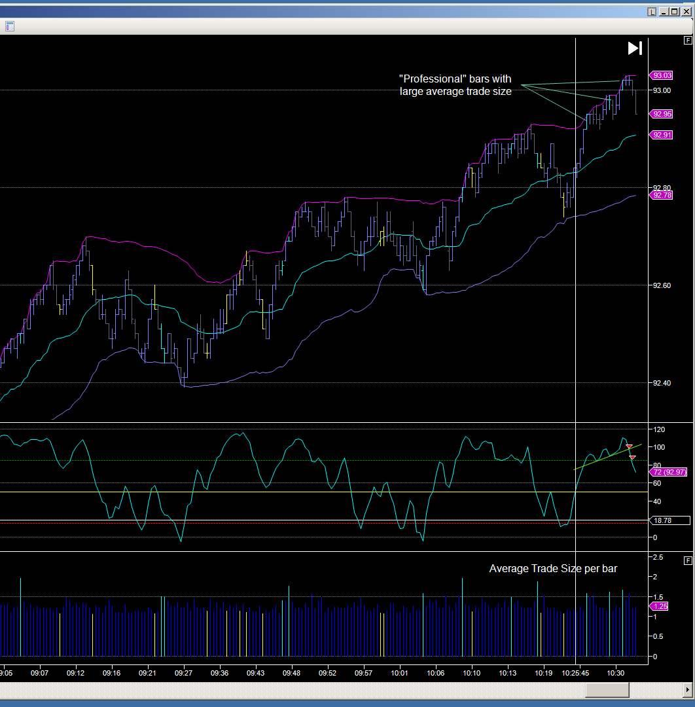Click the 09:43 time axis label
695x707 pixels.
click(256, 673)
